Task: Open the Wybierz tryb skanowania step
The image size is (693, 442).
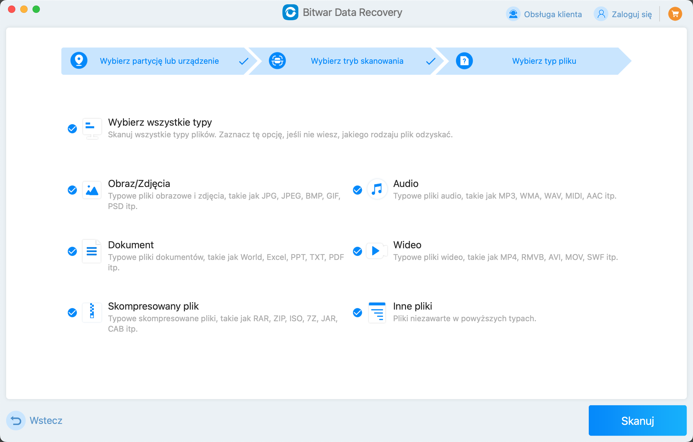Action: 357,61
